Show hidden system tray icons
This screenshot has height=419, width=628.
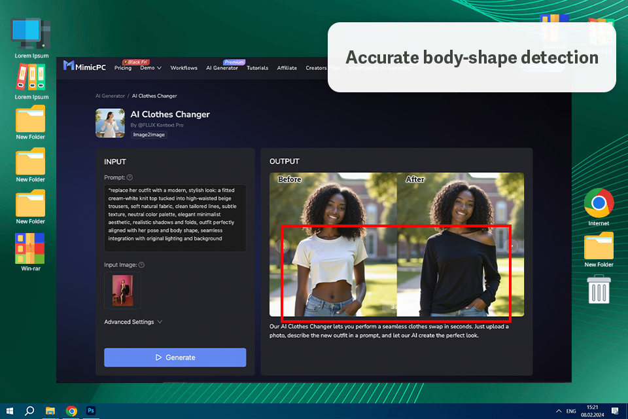click(558, 411)
